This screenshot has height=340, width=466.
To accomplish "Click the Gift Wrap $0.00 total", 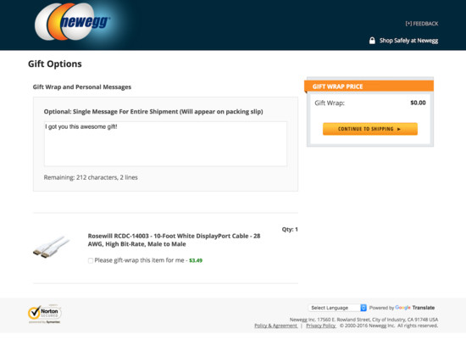I will 418,103.
